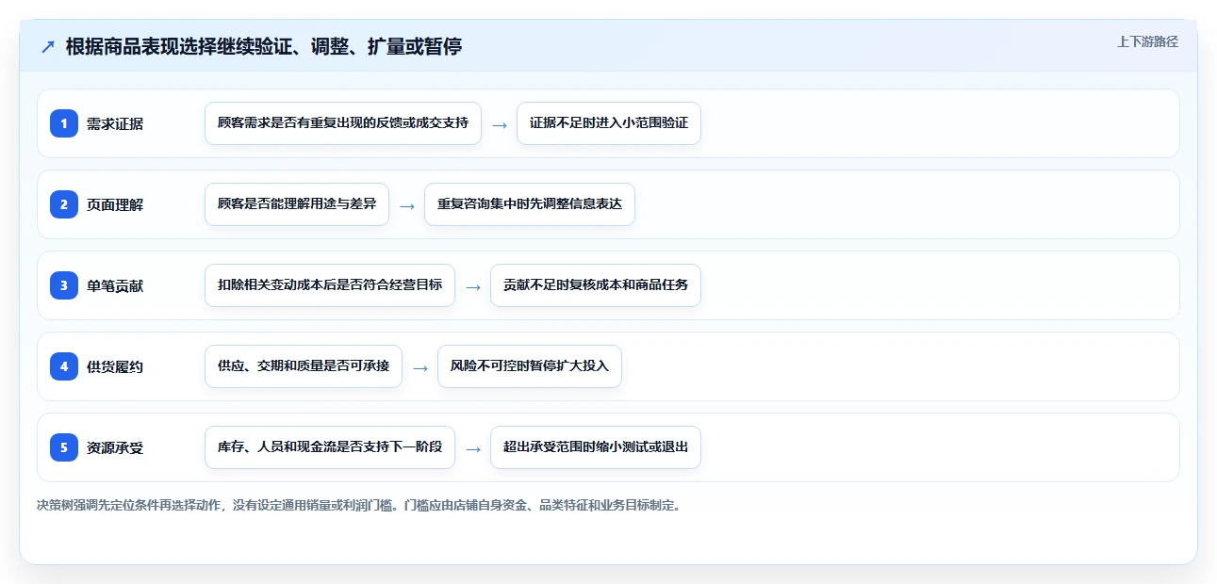This screenshot has width=1217, height=584.
Task: Click the card 重复咨询集中时先调整信息表达
Action: (x=530, y=204)
